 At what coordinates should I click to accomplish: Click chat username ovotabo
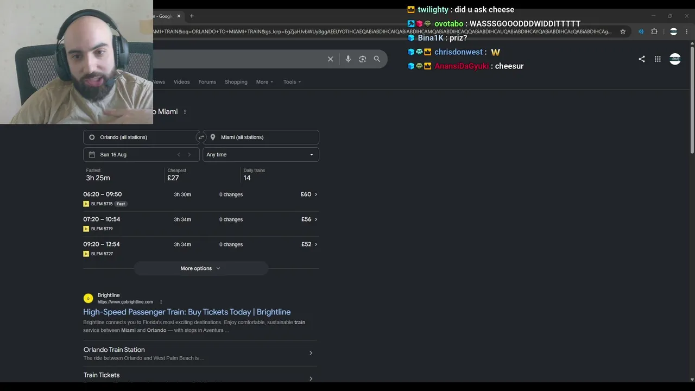pos(449,24)
